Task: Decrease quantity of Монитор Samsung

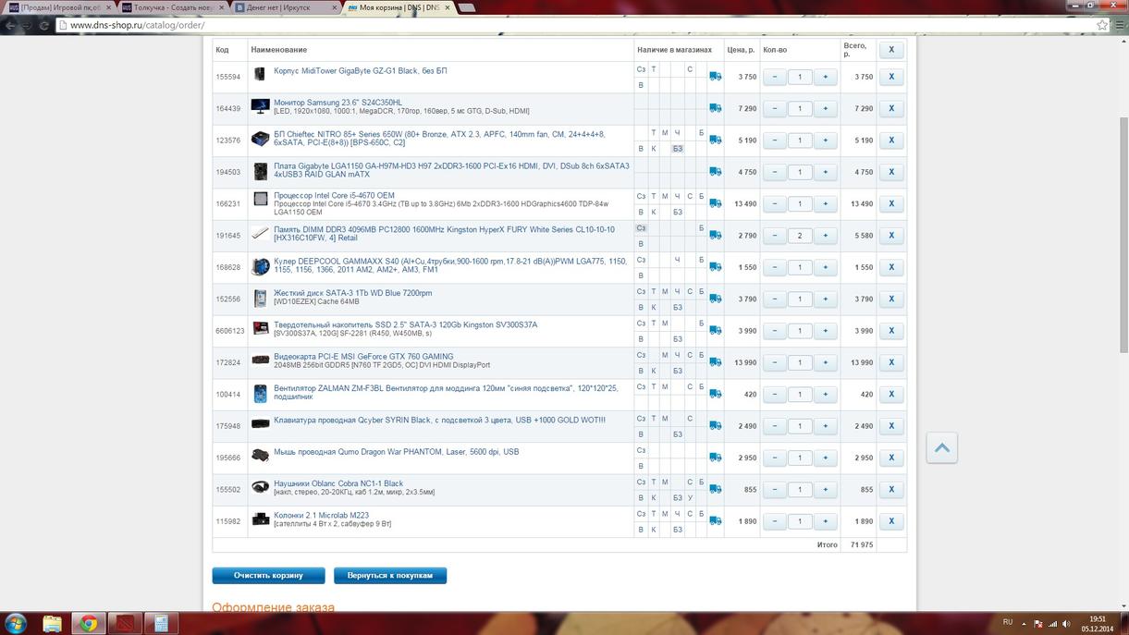Action: click(x=775, y=108)
